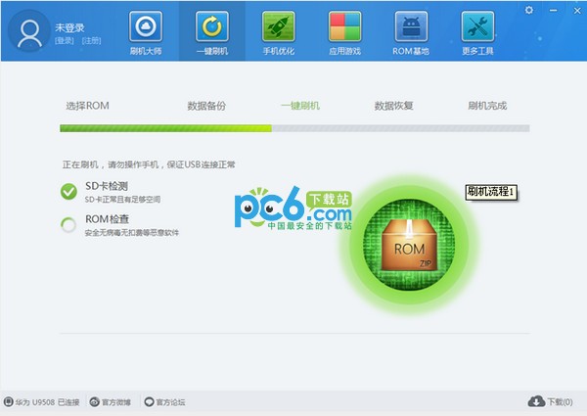Click the cloud download icon
The image size is (587, 416).
click(536, 401)
